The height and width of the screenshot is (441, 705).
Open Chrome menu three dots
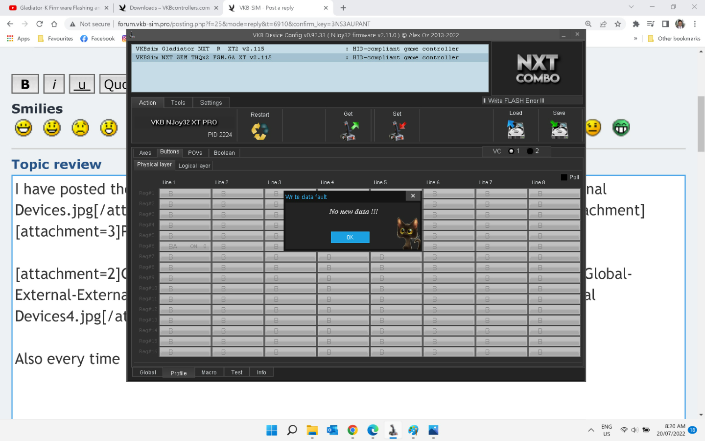[695, 24]
